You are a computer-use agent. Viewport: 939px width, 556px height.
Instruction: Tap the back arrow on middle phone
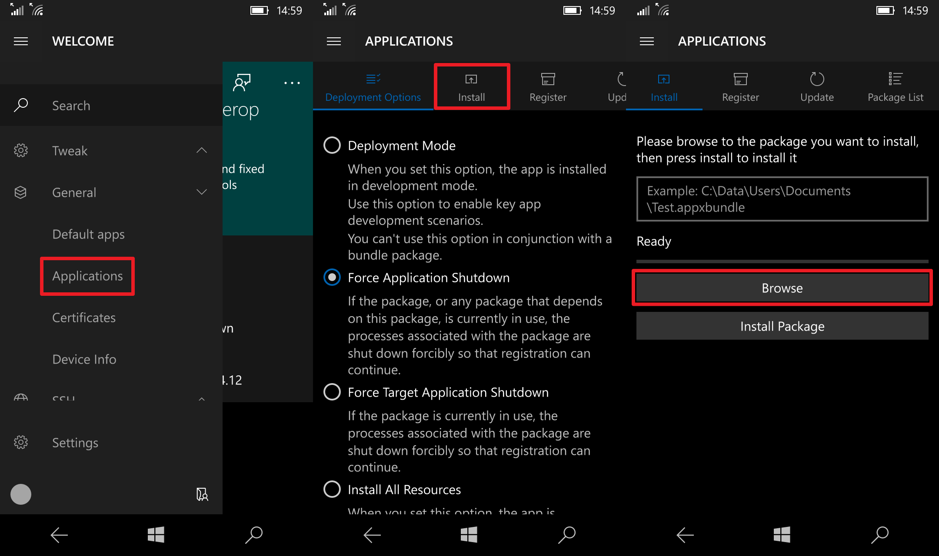[x=372, y=535]
